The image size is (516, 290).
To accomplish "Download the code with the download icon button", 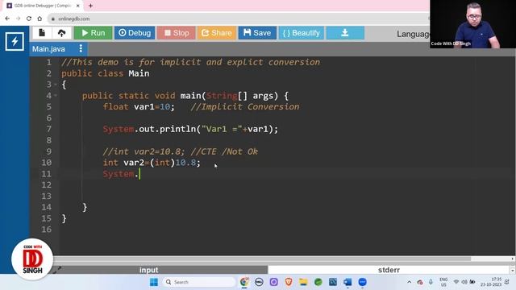I will 345,33.
